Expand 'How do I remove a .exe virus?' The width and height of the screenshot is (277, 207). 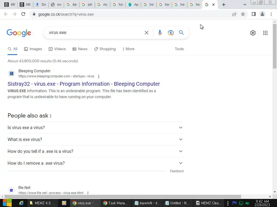[96, 163]
